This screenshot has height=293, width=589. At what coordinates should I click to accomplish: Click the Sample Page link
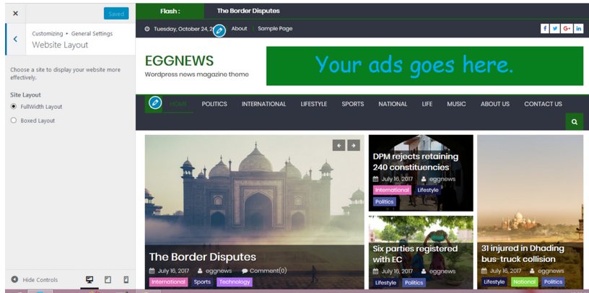click(x=275, y=29)
